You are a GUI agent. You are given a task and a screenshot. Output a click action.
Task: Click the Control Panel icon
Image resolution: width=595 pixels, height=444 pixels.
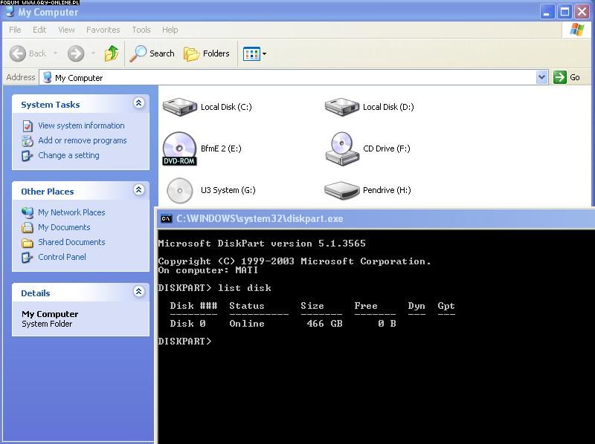[x=28, y=258]
